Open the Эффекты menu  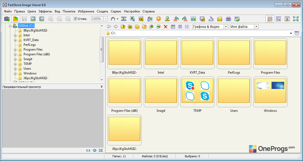(45, 11)
